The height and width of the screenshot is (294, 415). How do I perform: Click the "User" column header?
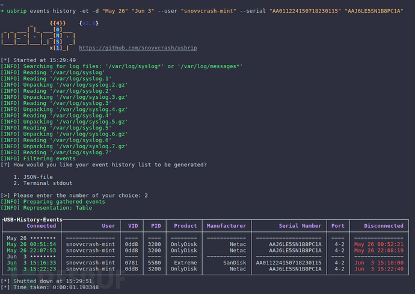coord(108,226)
